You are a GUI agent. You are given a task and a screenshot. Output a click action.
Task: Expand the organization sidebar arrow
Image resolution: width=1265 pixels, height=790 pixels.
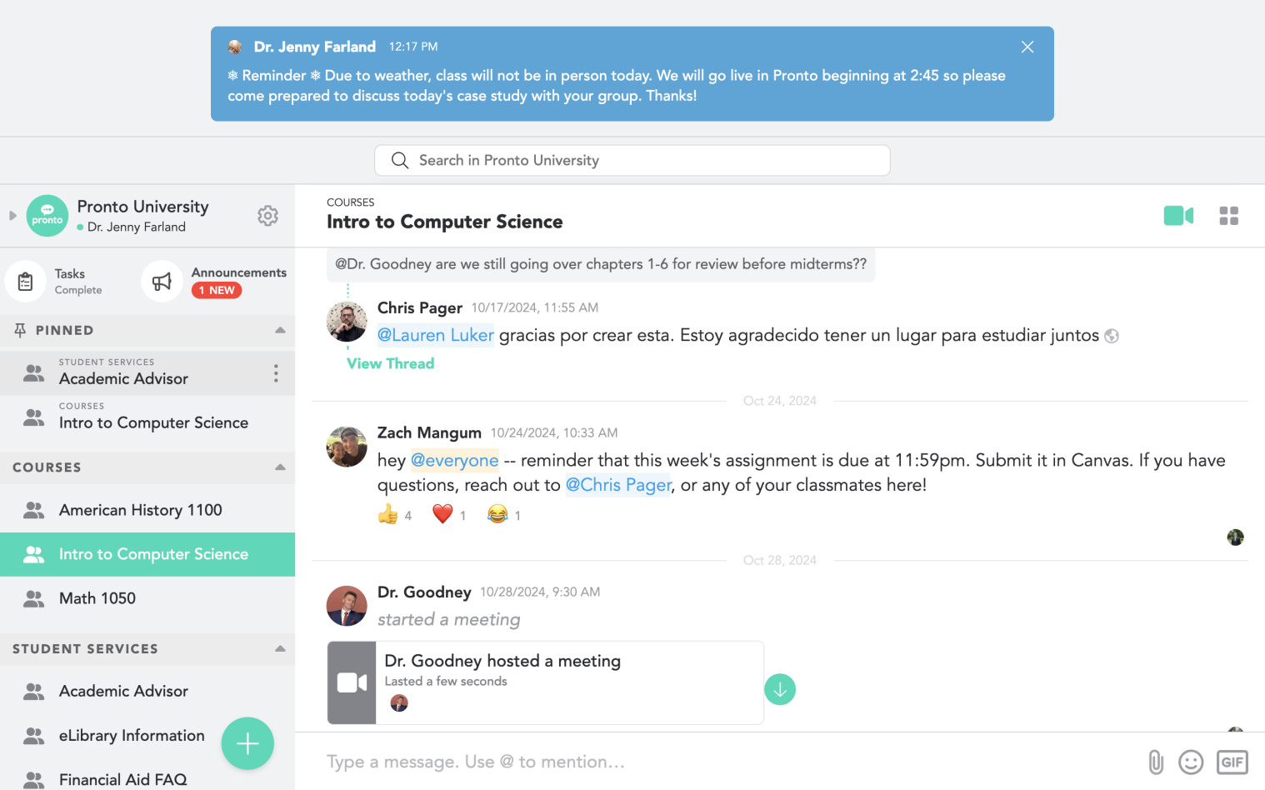point(12,216)
